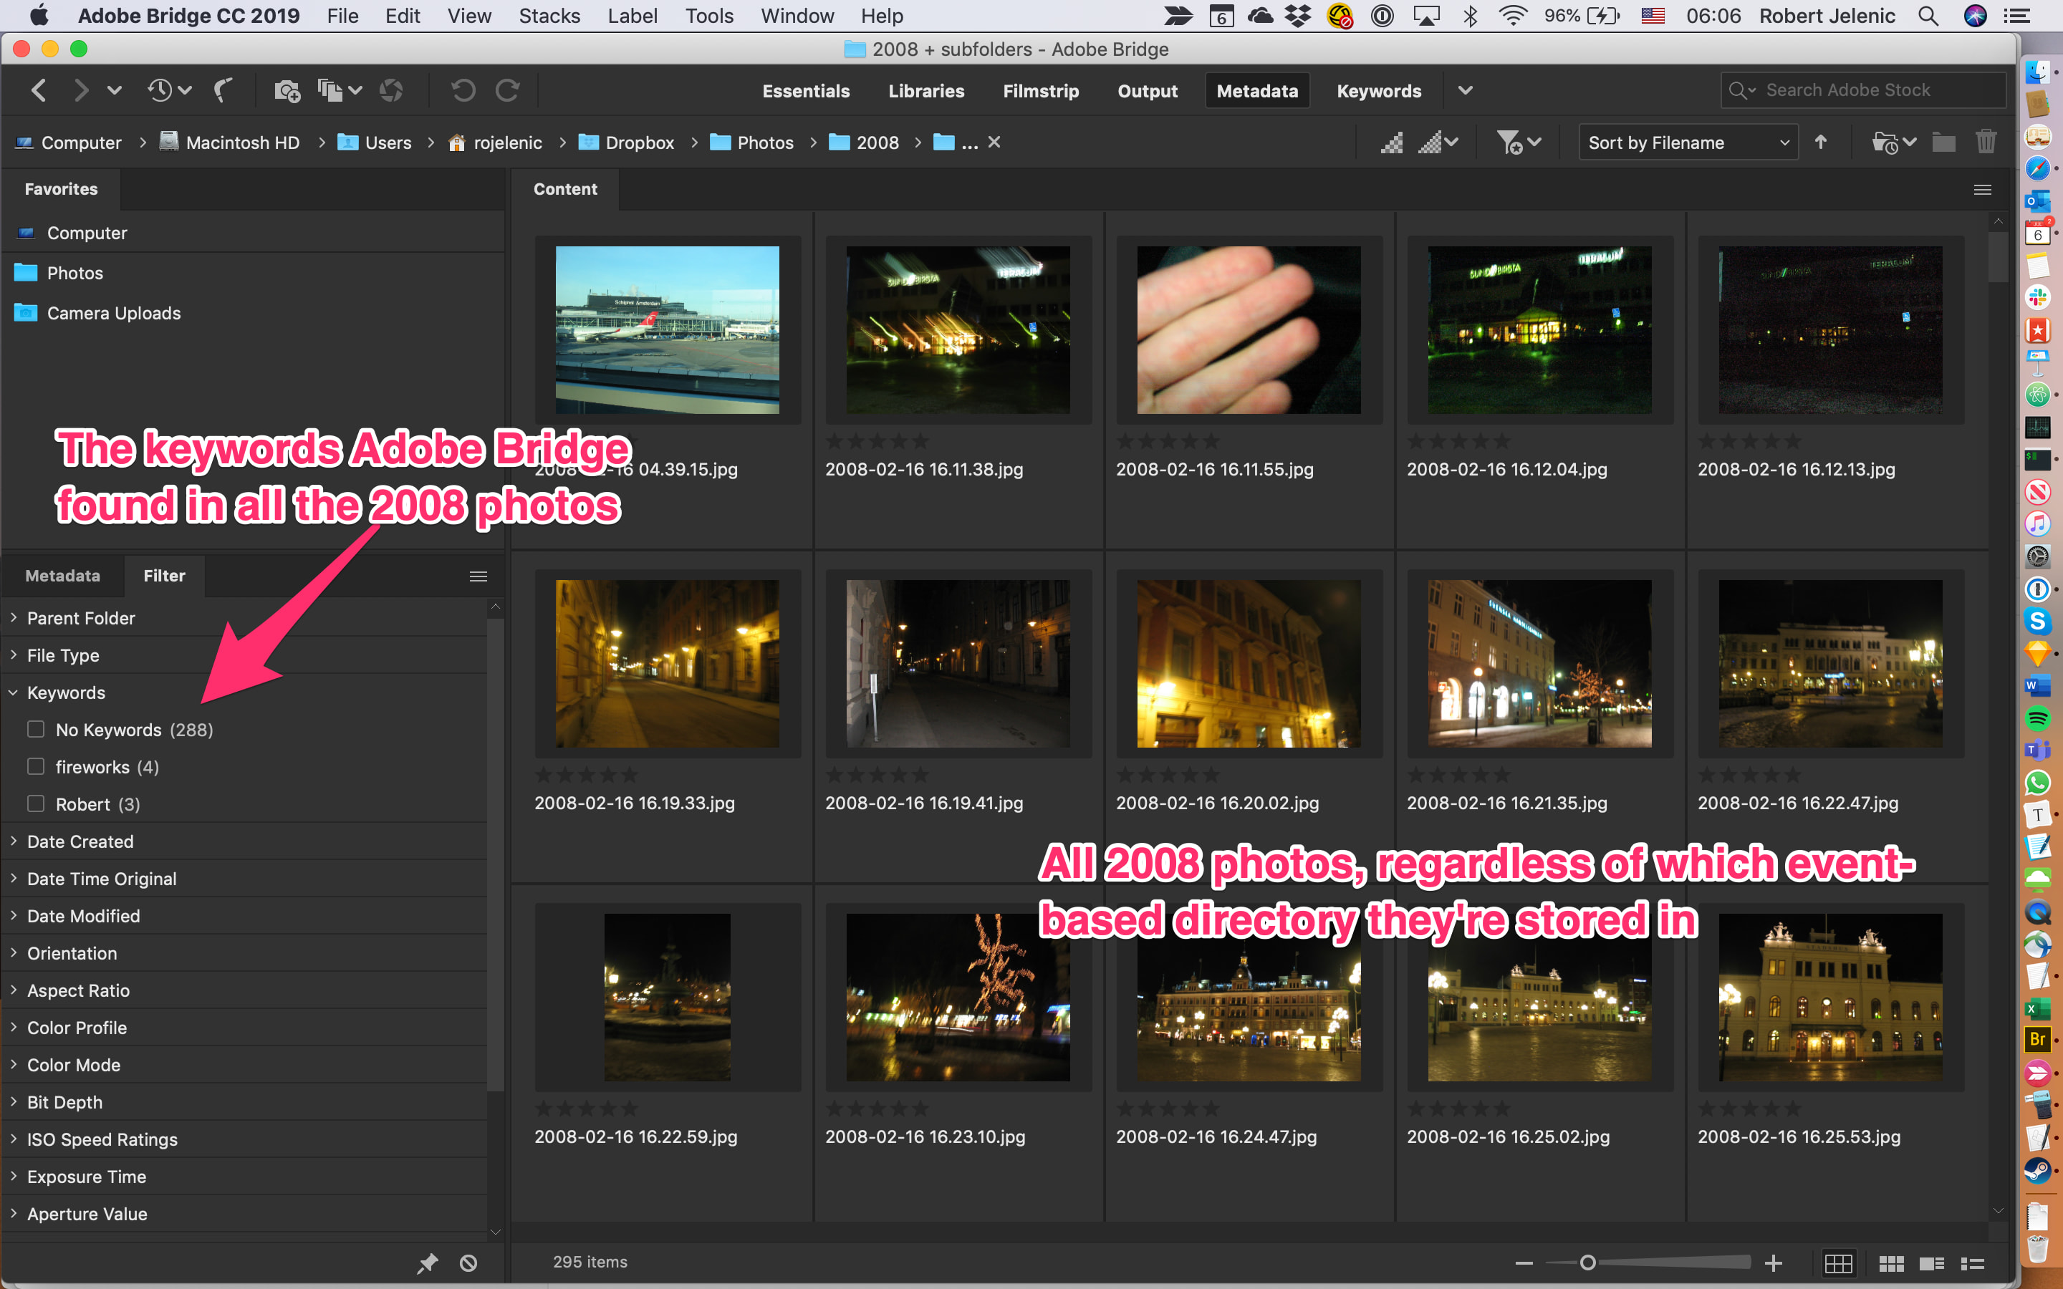Open the review mode stacked pages icon
The height and width of the screenshot is (1289, 2063).
tap(331, 90)
